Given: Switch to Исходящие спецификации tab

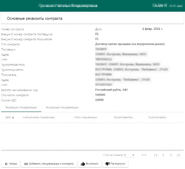Looking at the screenshot, I should (x=62, y=108).
